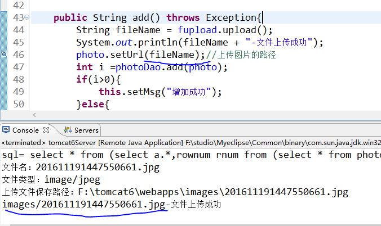Click 'public String add()' method declaration
This screenshot has width=381, height=226.
[x=107, y=17]
